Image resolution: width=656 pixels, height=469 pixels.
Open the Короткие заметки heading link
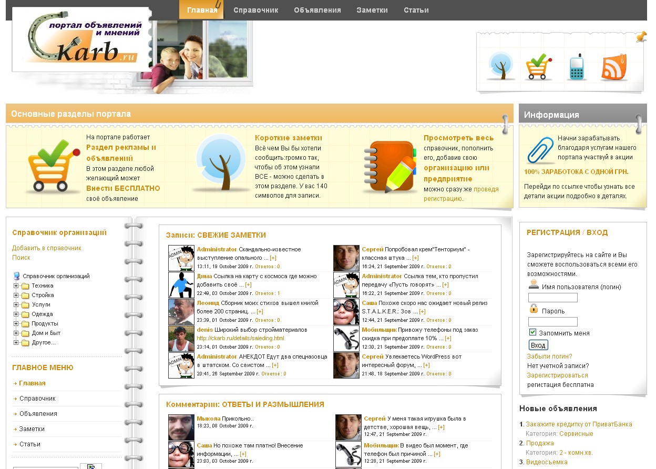pyautogui.click(x=288, y=138)
